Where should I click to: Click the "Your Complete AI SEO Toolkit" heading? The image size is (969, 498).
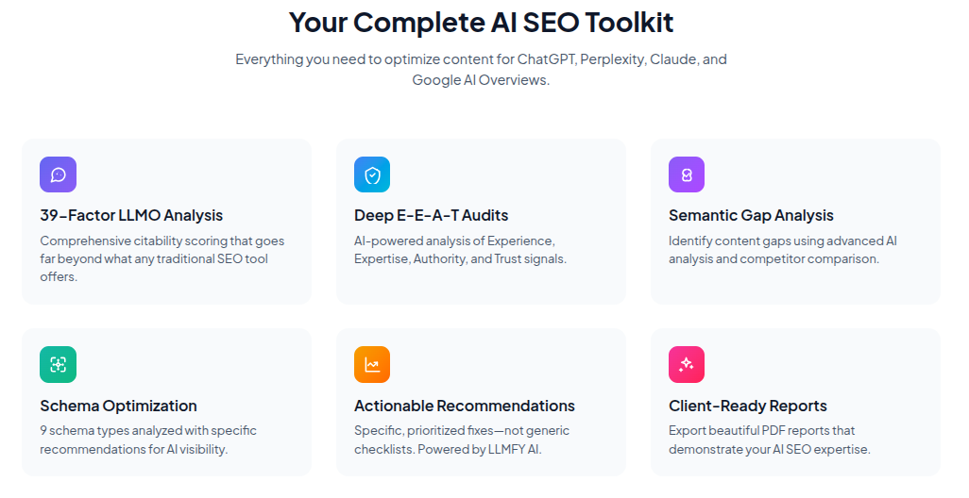coord(481,23)
